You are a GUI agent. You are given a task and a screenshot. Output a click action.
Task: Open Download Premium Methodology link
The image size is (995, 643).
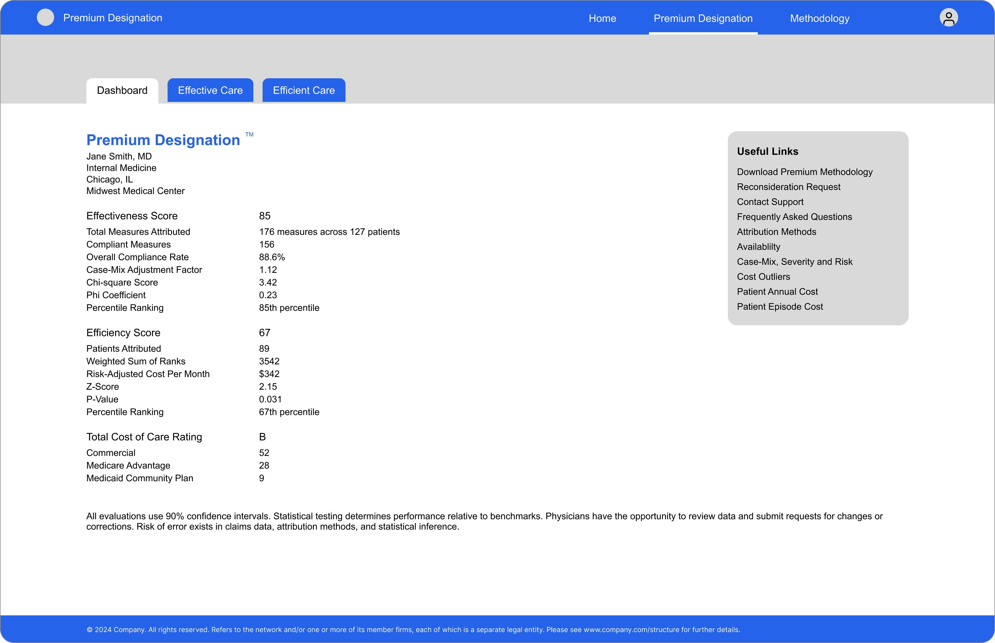point(804,172)
